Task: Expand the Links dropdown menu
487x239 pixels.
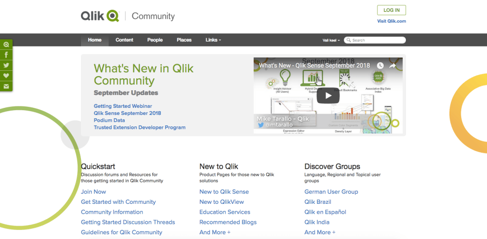Action: 213,40
